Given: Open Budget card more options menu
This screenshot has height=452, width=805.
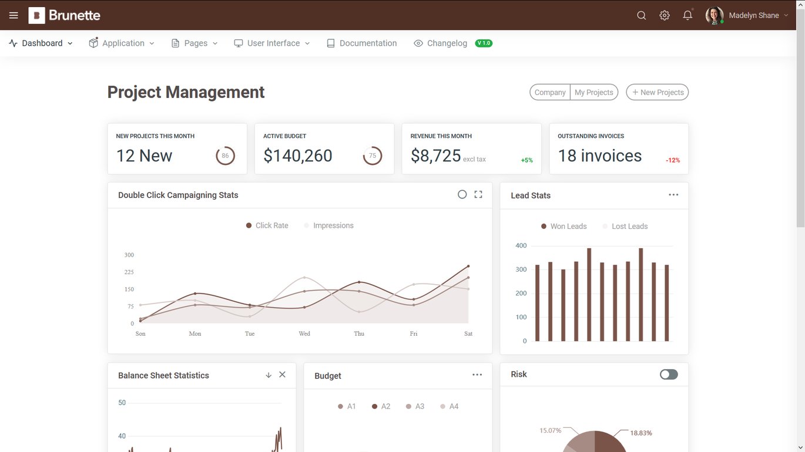Looking at the screenshot, I should coord(477,375).
